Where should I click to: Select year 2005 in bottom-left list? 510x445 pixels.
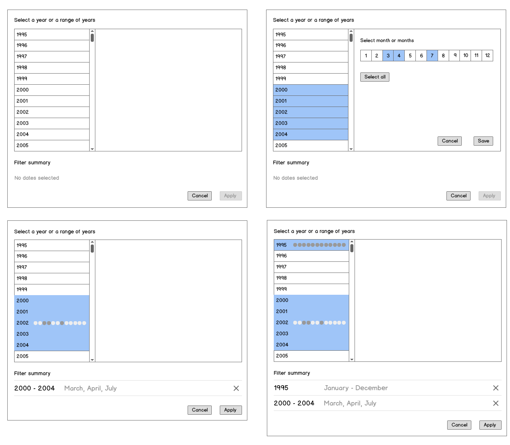tap(52, 356)
